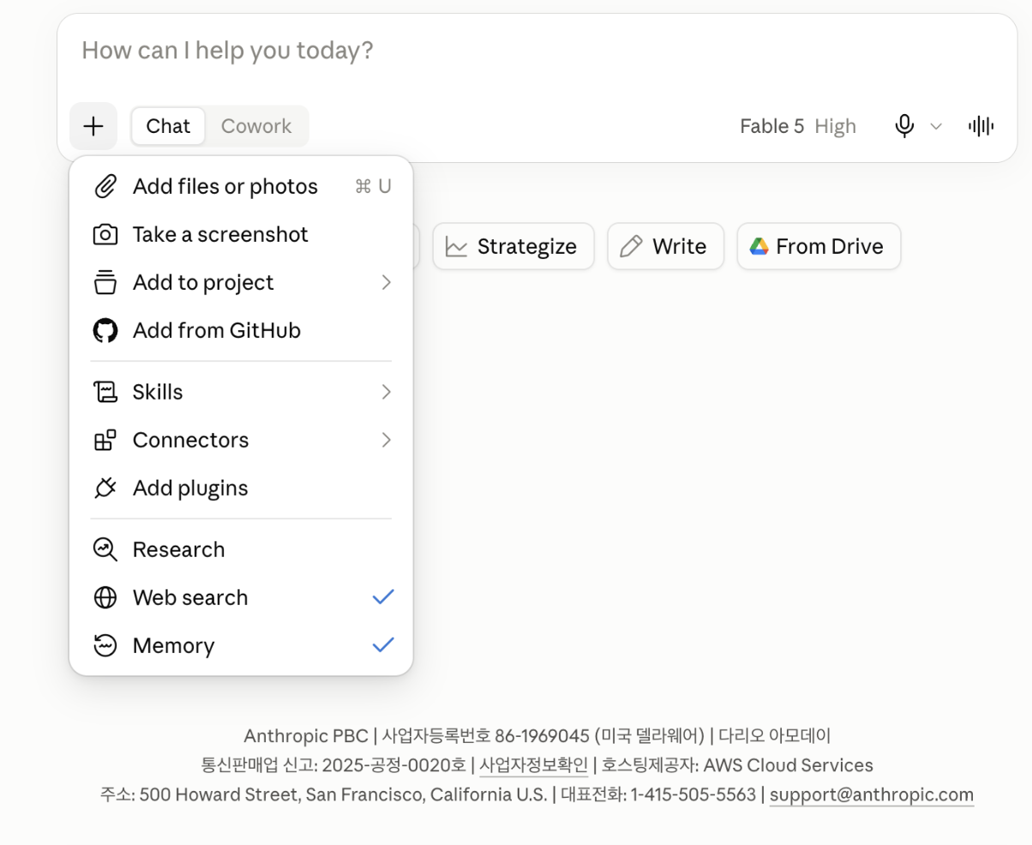Click the pencil icon on Write
Screen dimensions: 1032x845
631,247
